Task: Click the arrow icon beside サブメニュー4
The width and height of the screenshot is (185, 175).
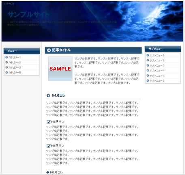Action: click(148, 71)
